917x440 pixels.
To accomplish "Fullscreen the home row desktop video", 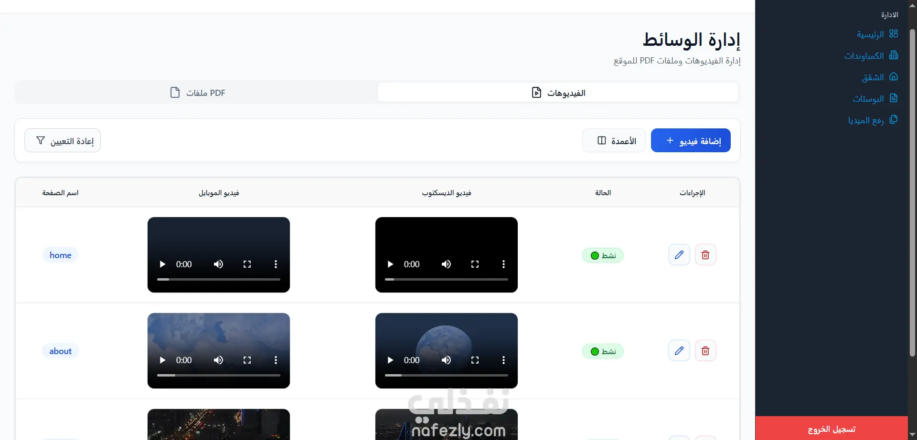I will click(x=475, y=264).
